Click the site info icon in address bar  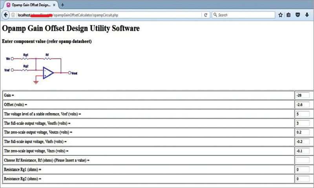[x=13, y=15]
